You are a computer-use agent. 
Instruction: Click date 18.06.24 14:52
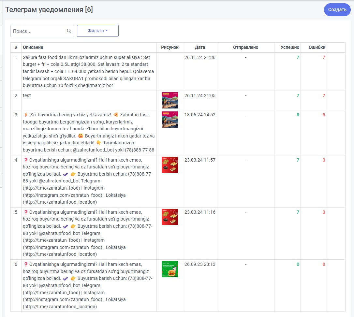tap(200, 115)
